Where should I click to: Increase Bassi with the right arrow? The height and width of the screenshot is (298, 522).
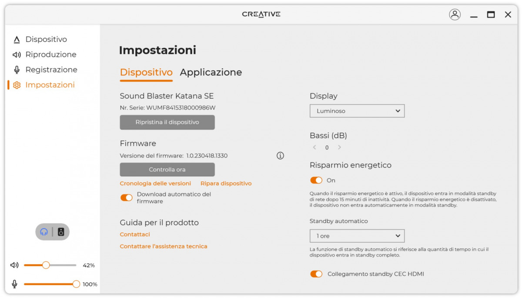pyautogui.click(x=339, y=147)
